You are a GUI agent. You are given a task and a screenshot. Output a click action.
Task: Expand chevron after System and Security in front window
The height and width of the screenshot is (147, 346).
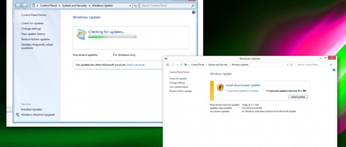pyautogui.click(x=230, y=65)
